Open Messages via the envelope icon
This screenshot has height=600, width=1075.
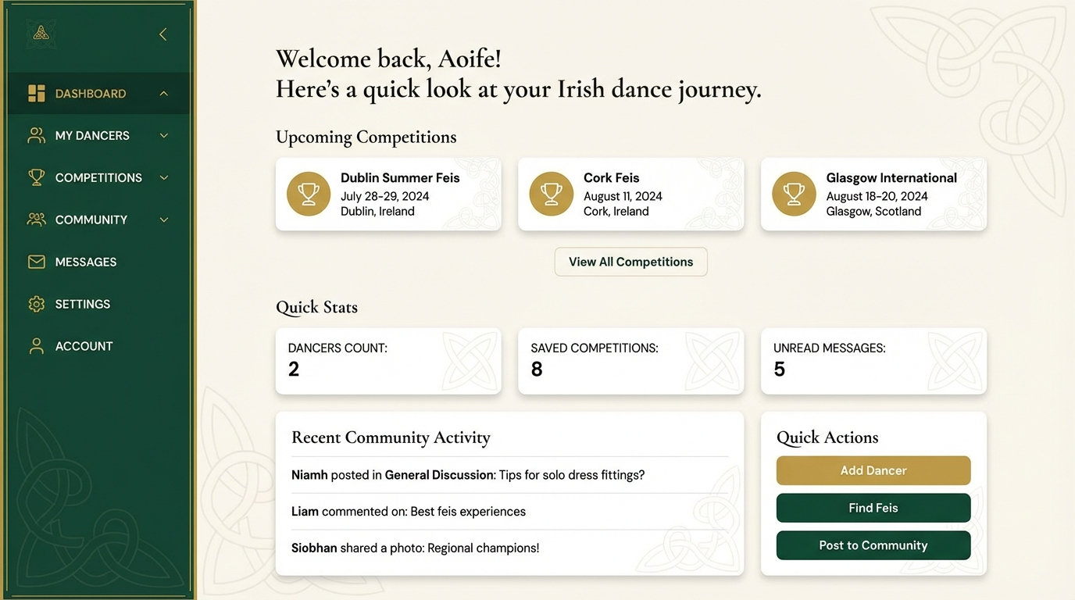(x=36, y=262)
